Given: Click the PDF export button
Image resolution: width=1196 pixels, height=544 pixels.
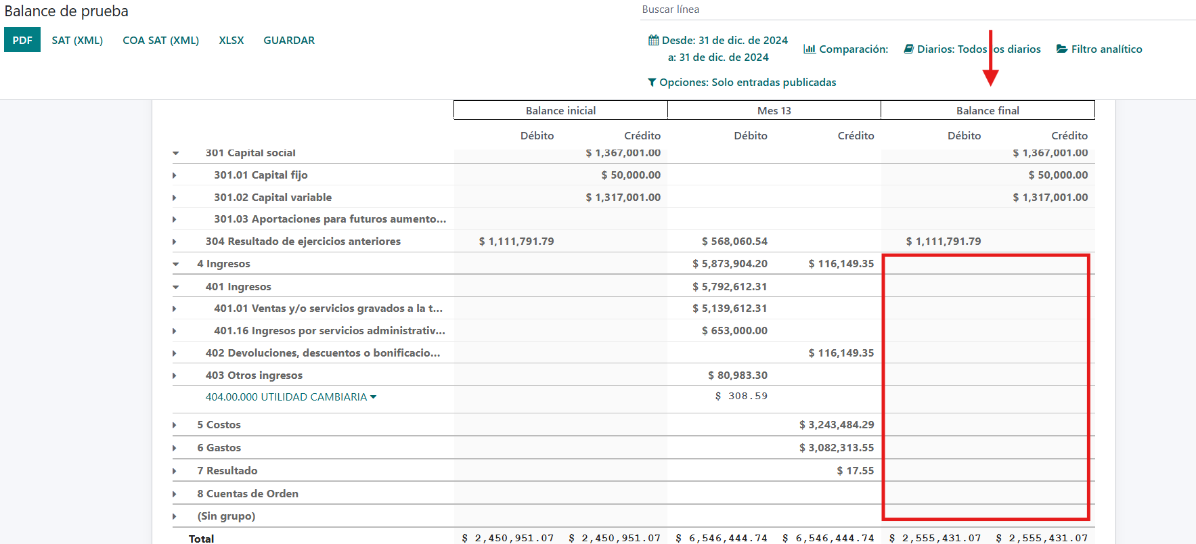Looking at the screenshot, I should [22, 40].
